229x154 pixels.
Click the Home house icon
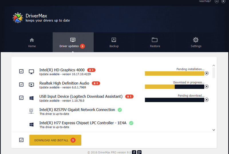tap(32, 40)
